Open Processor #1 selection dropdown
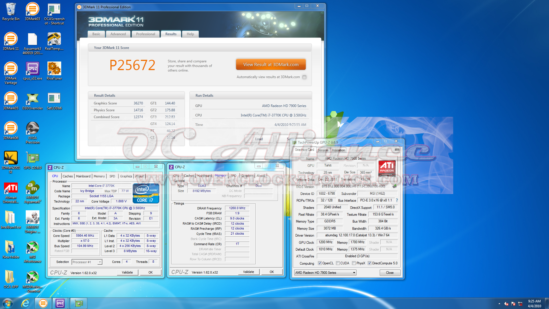This screenshot has width=549, height=309. point(87,262)
